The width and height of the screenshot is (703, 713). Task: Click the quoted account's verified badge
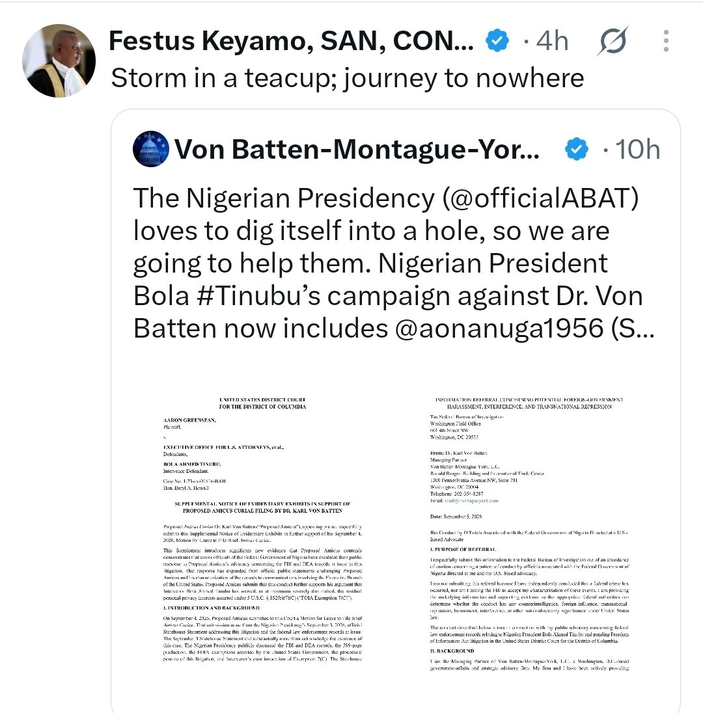coord(577,149)
